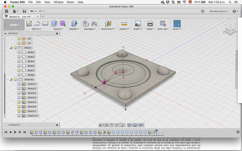Activate the Select tool icon
The width and height of the screenshot is (242, 151).
pos(177,24)
